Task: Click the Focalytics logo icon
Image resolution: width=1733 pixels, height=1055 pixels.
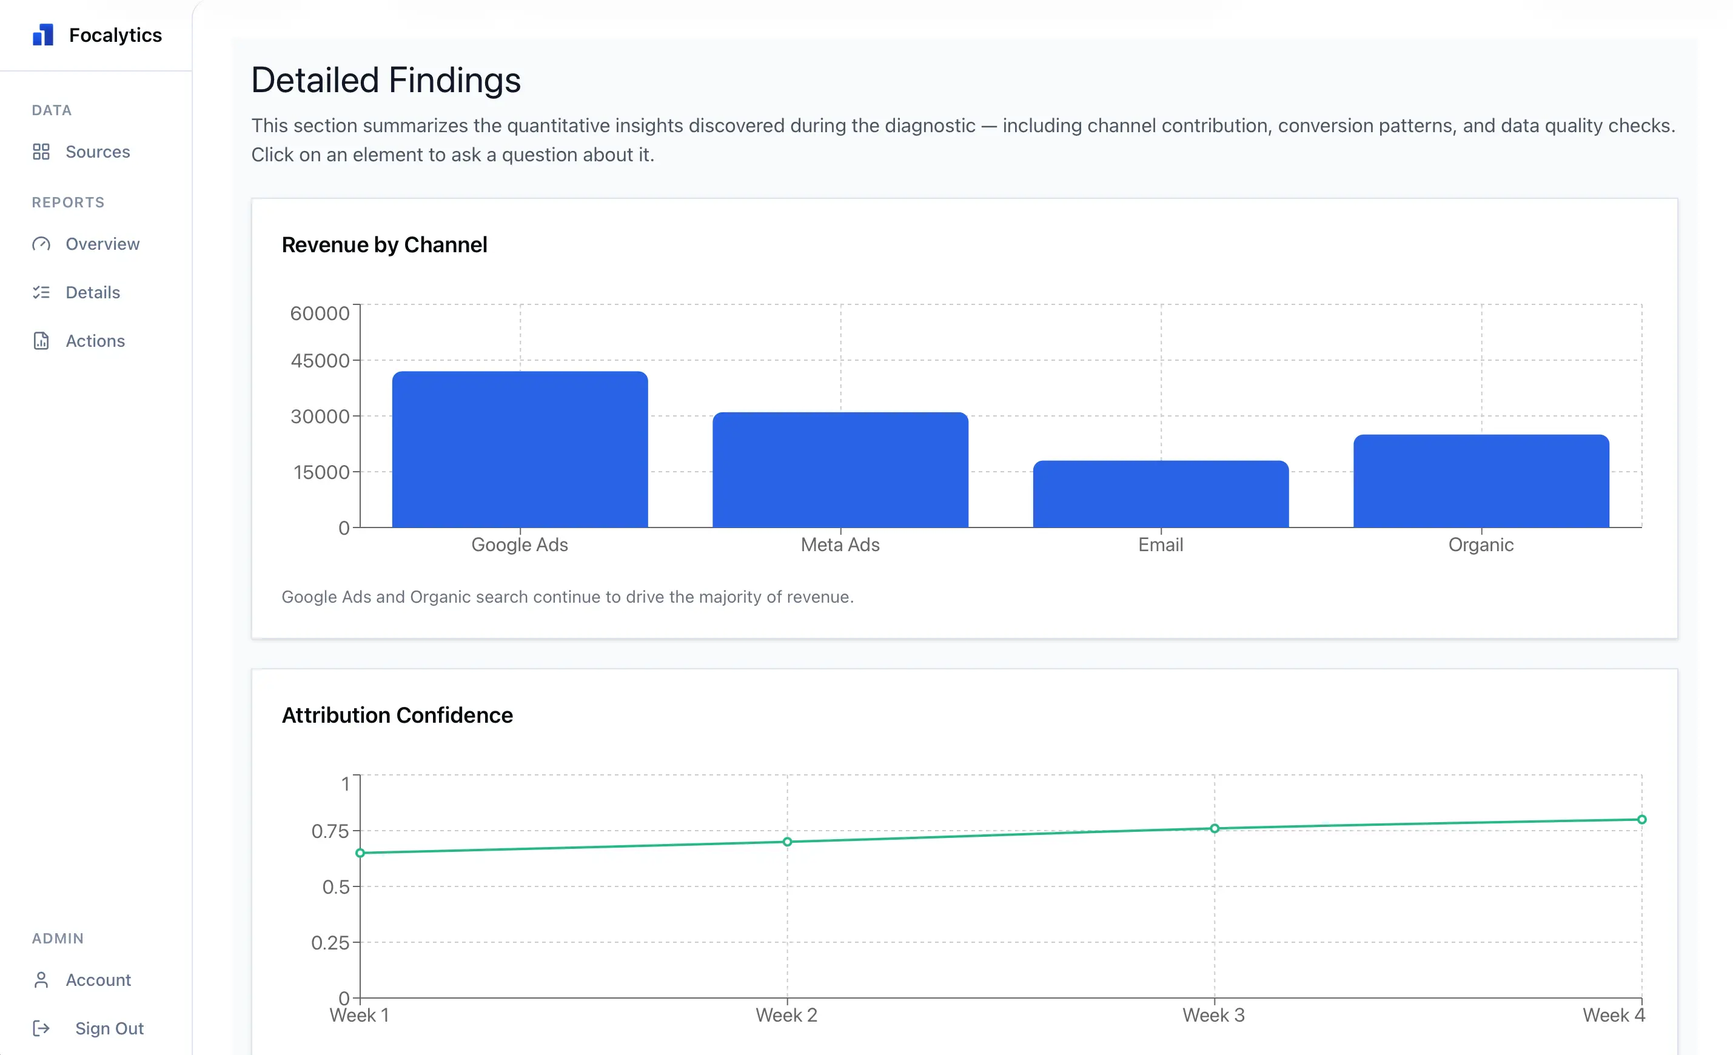Action: point(42,35)
